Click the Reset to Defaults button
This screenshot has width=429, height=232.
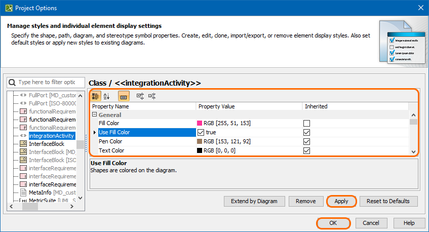[x=388, y=201]
